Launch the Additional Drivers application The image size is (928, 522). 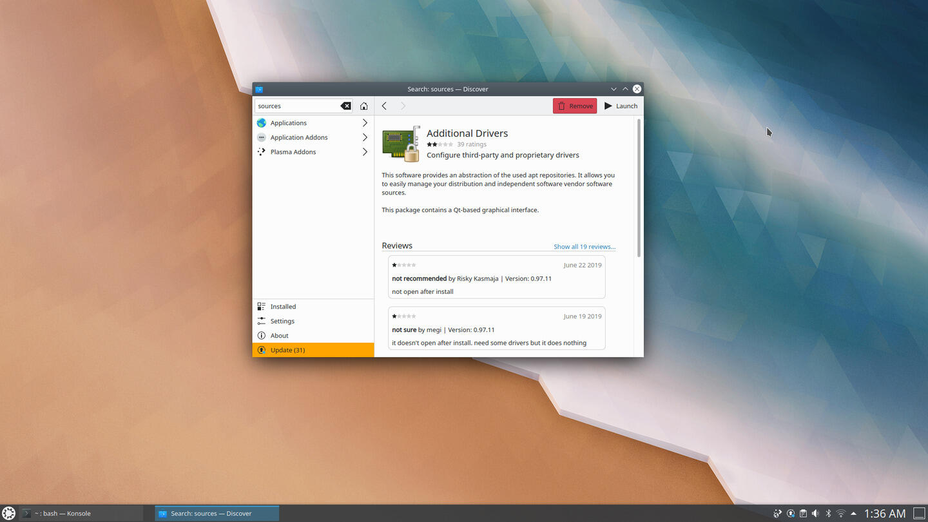click(x=621, y=106)
